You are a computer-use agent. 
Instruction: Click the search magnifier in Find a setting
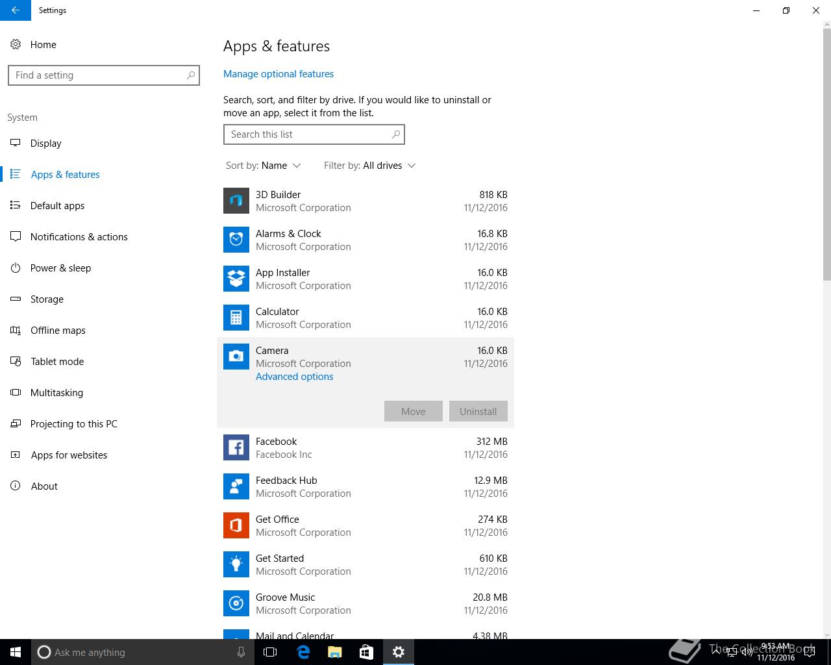(191, 75)
